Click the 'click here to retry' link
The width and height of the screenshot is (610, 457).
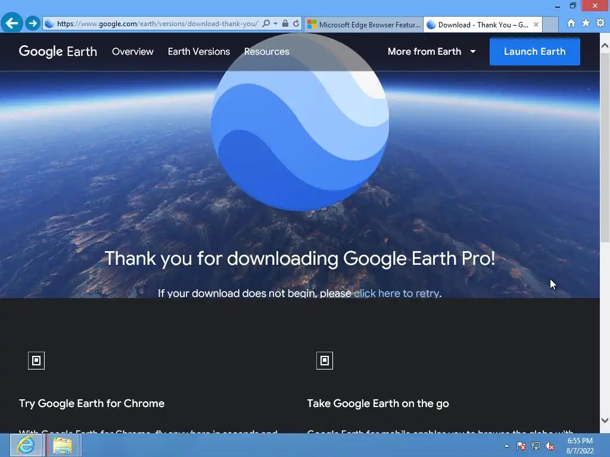coord(396,293)
